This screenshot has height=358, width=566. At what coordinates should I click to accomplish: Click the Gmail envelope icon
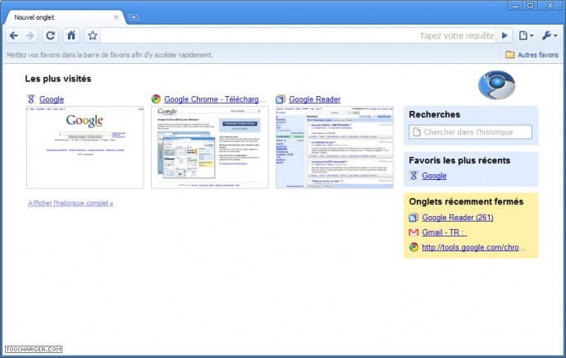point(413,232)
